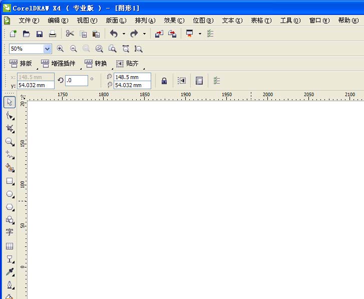Open the 表格(T) menu
This screenshot has width=364, height=299.
click(261, 21)
